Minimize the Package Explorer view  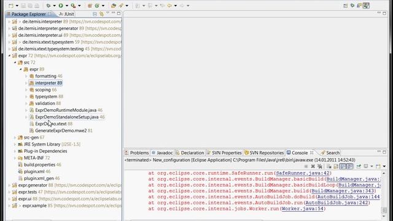tap(114, 13)
